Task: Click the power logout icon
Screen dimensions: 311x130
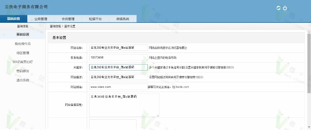Action: [285, 8]
